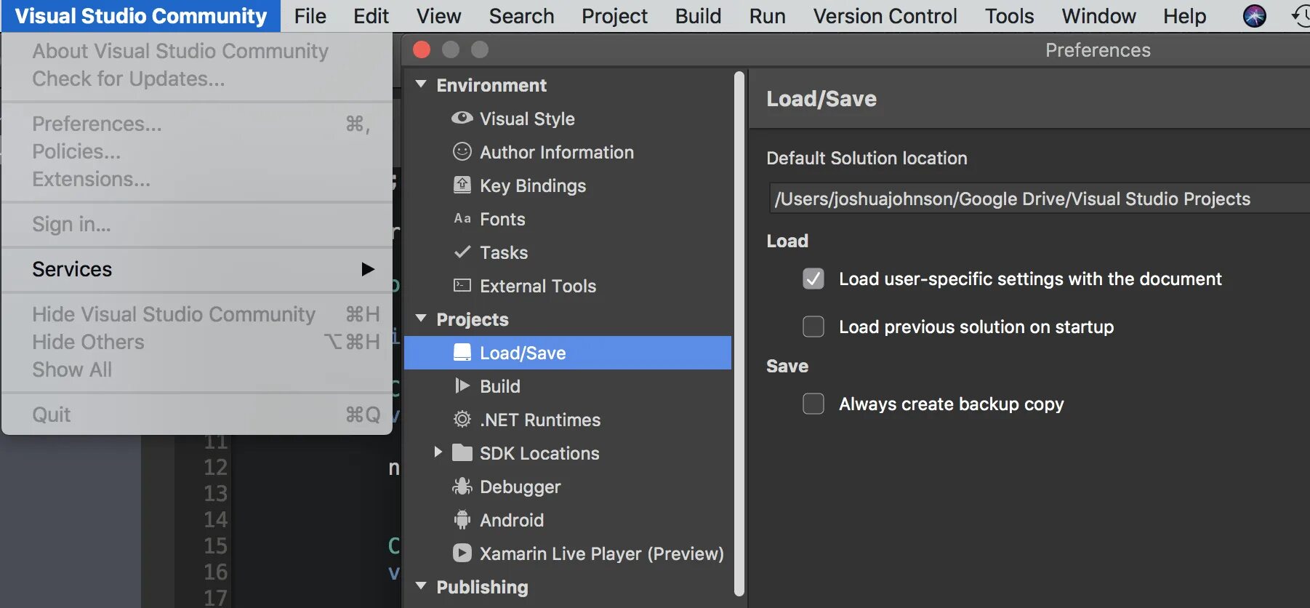Click the preferences sidebar scrollbar
Viewport: 1310px width, 608px height.
coord(739,334)
